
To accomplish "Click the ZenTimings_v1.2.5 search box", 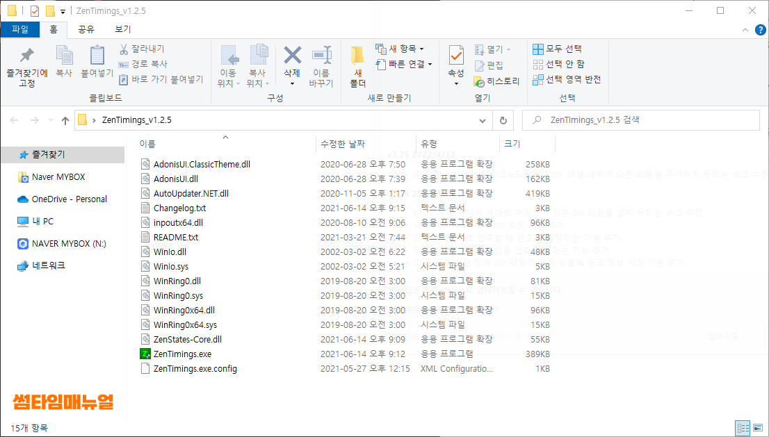I will click(641, 120).
